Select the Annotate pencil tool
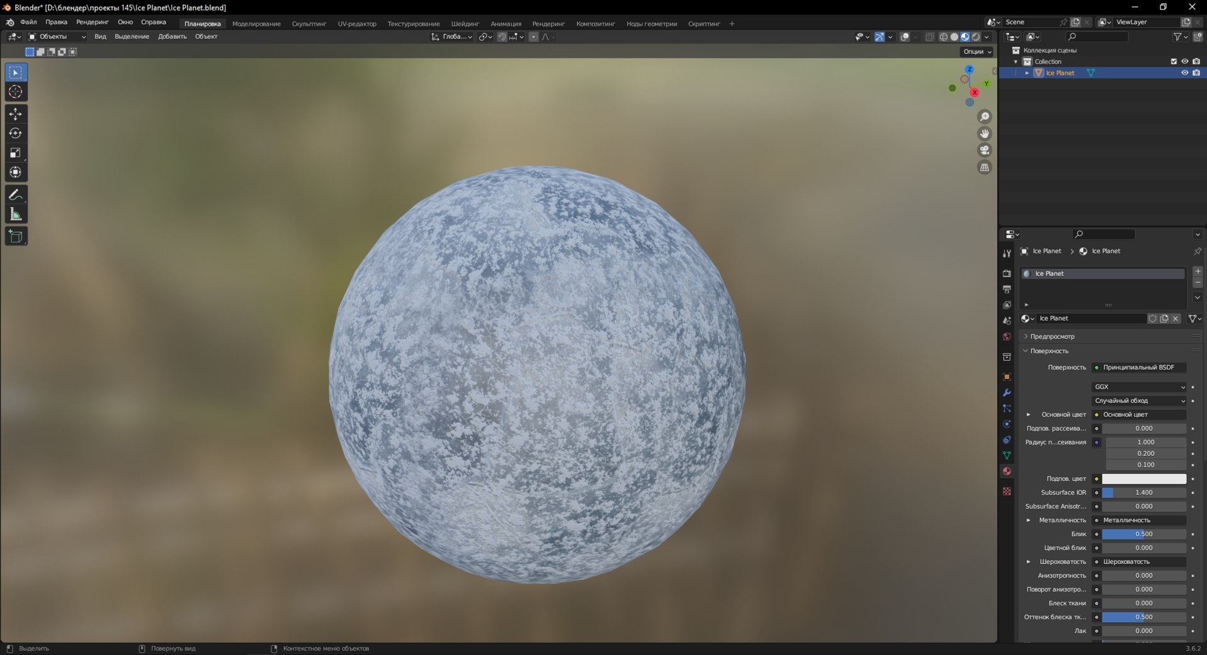 click(16, 195)
